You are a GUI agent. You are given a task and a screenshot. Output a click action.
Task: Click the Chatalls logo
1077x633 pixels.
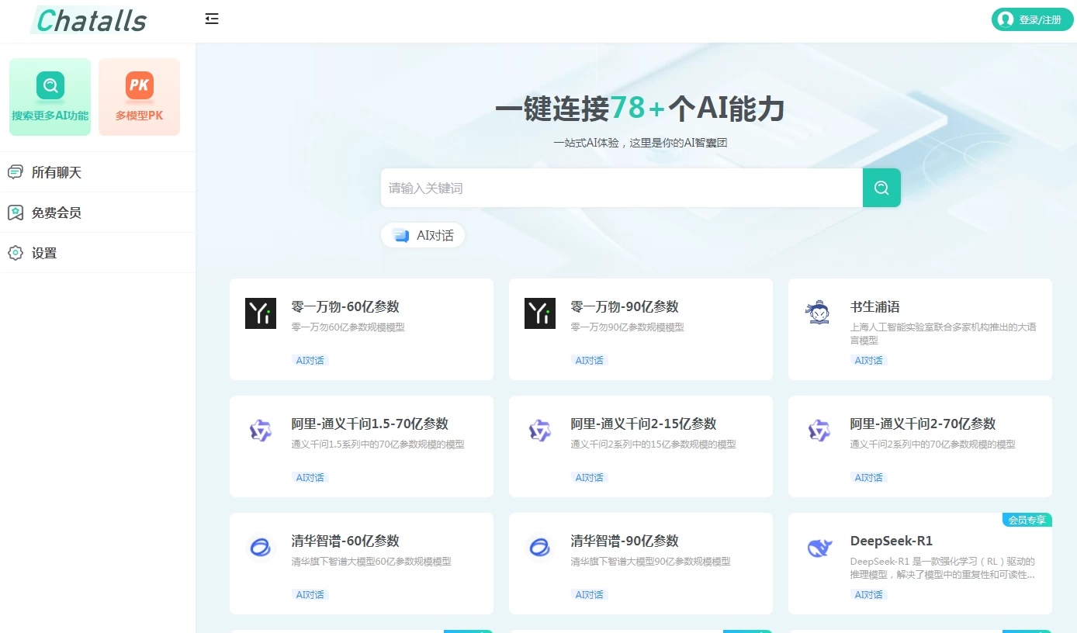[x=92, y=20]
